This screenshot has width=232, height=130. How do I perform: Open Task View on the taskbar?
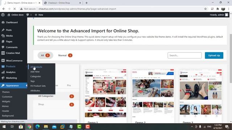click(12, 127)
